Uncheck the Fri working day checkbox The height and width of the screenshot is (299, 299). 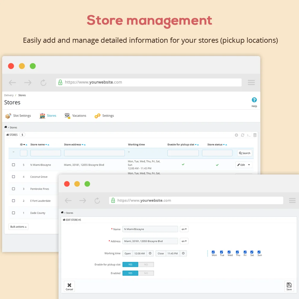[245, 252]
